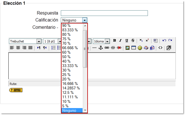Select 11.111 % grade option

point(72,97)
